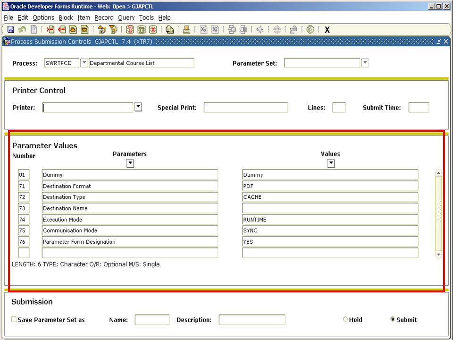Jump to Next Block via toolbar icon
Viewport: 453px width, 340px height.
tap(113, 29)
